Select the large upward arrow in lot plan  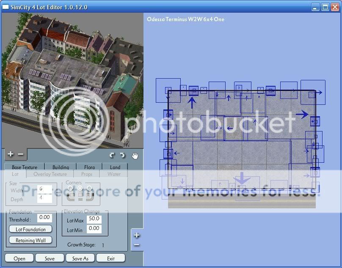[192, 103]
